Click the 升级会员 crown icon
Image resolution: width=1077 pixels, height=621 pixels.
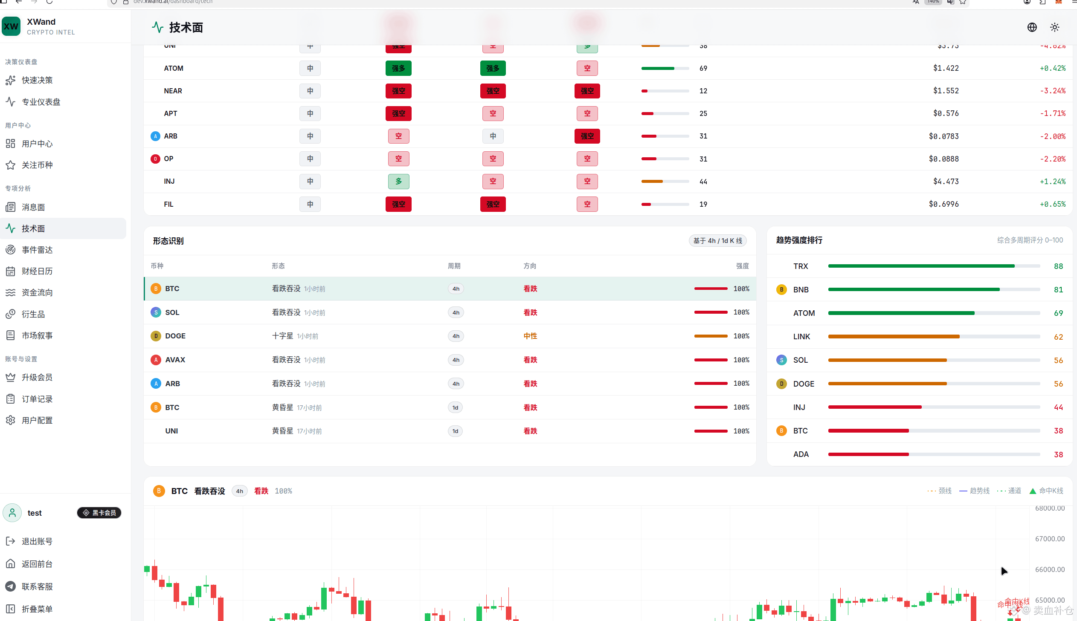[x=11, y=378]
